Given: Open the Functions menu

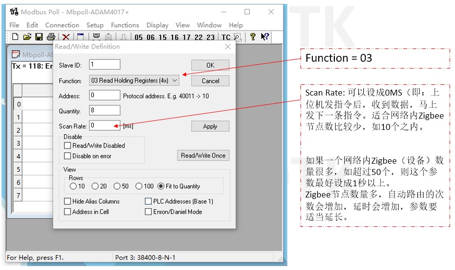Looking at the screenshot, I should (x=125, y=25).
